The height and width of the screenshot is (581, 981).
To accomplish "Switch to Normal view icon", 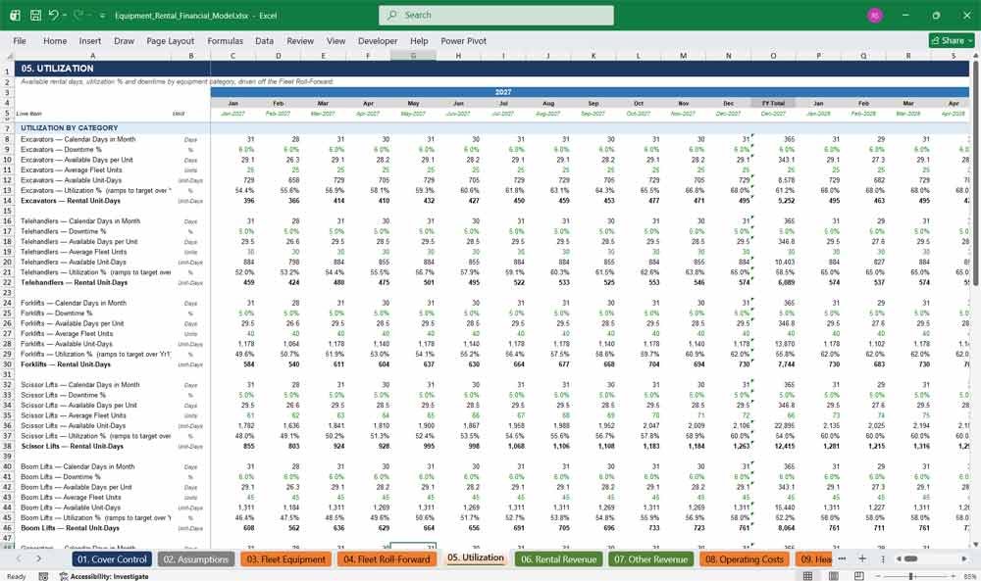I will tap(807, 576).
